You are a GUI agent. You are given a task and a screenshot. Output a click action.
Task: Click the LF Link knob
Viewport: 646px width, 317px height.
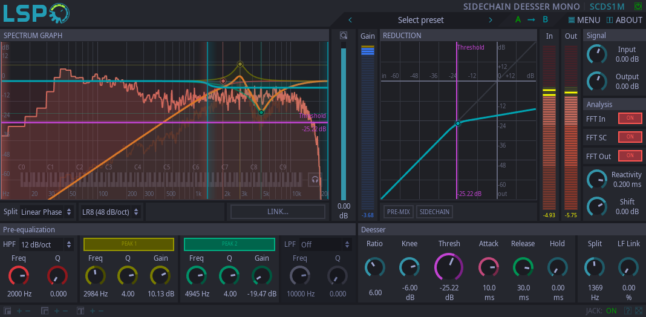[628, 267]
